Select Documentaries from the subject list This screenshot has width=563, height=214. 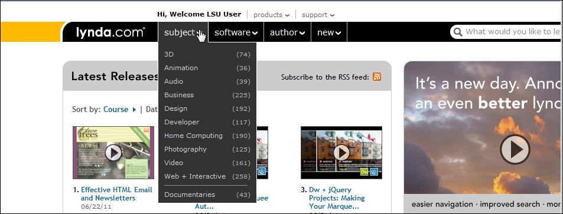[207, 195]
